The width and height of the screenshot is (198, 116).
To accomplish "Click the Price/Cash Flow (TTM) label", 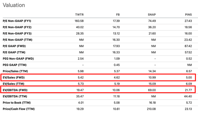I will point(19,109).
